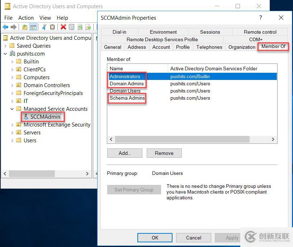Click the clipboard Copy icon in the toolbar
This screenshot has width=293, height=247.
(52, 27)
